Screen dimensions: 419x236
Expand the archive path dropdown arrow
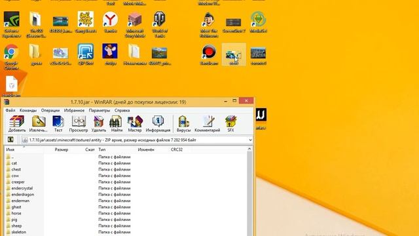point(250,140)
